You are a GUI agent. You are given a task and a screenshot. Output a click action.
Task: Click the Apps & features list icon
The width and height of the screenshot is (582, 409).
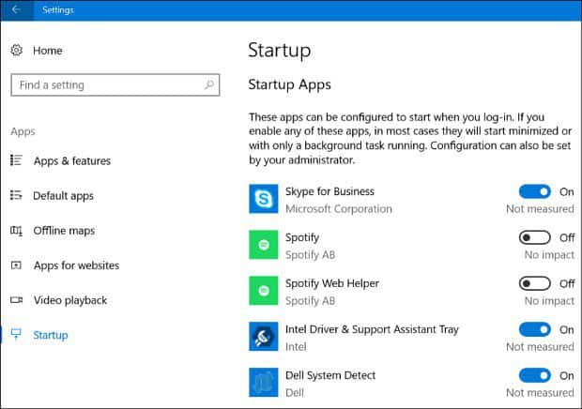(x=16, y=160)
